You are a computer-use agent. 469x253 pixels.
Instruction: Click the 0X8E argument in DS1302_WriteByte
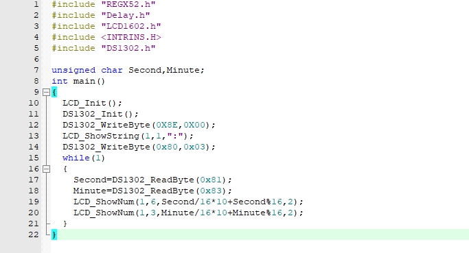[x=167, y=125]
